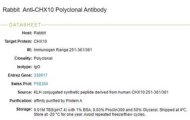Screen dimensions: 190x120
Task: Click the affinity purified by Protein A text
Action: pos(58,101)
